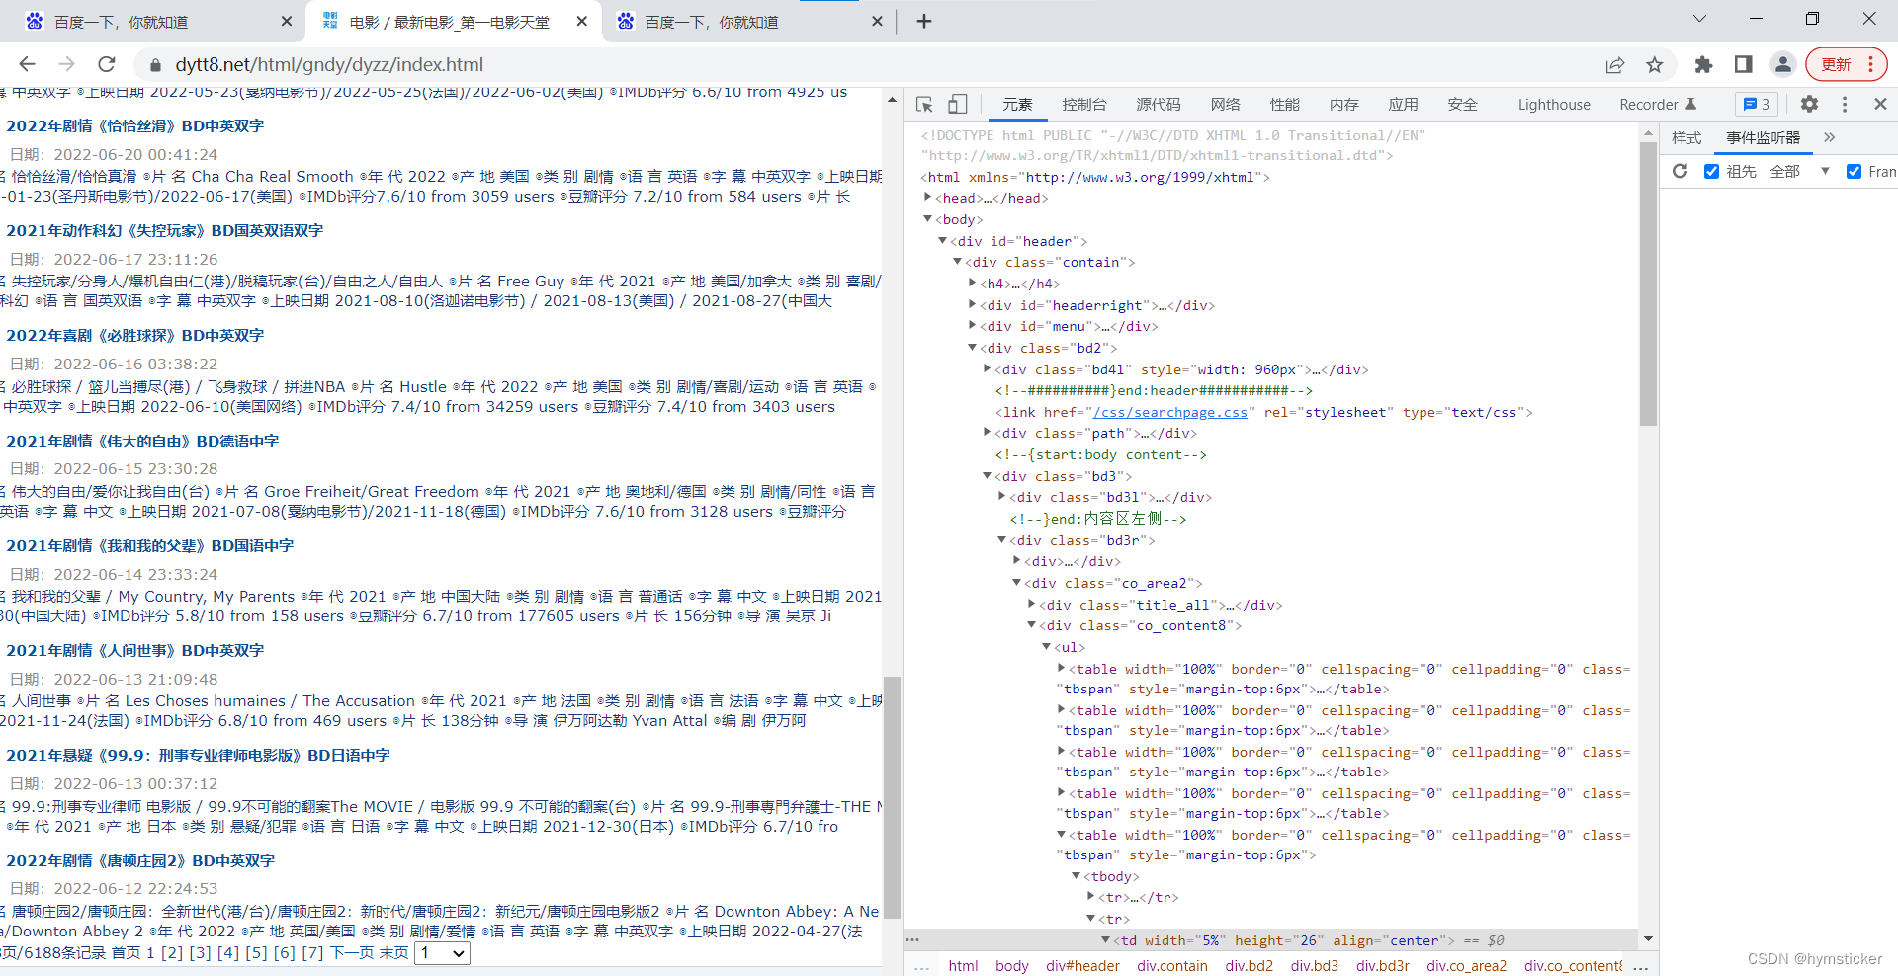Open the 源代码 sources panel
Viewport: 1898px width, 976px height.
pyautogui.click(x=1159, y=104)
